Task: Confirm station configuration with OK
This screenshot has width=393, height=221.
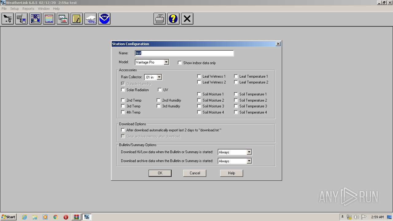Action: (x=160, y=173)
